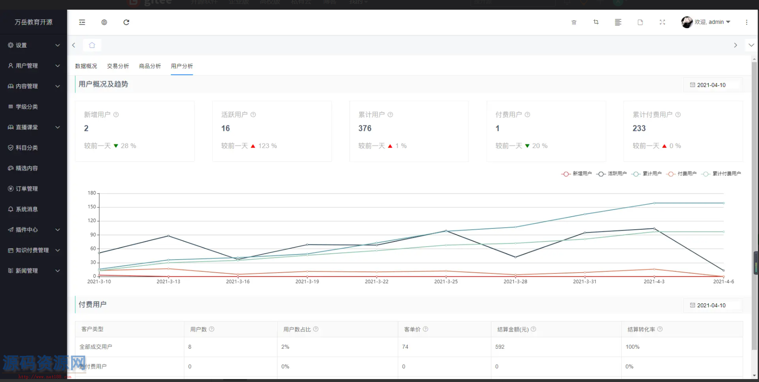Screen dimensions: 759x382
Task: Toggle the 新增用户 series in the chart legend
Action: point(576,174)
